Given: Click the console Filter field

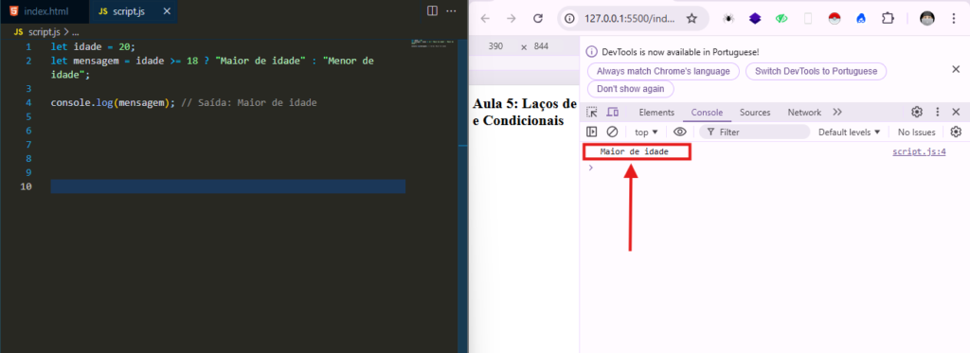Looking at the screenshot, I should (x=755, y=132).
